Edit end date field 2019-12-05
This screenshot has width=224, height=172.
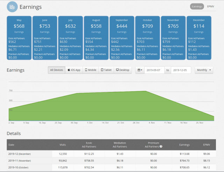181,70
